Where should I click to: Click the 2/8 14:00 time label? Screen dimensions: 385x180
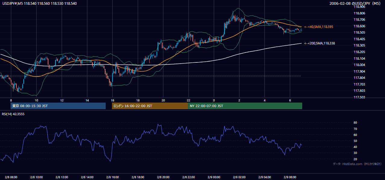[87, 177]
